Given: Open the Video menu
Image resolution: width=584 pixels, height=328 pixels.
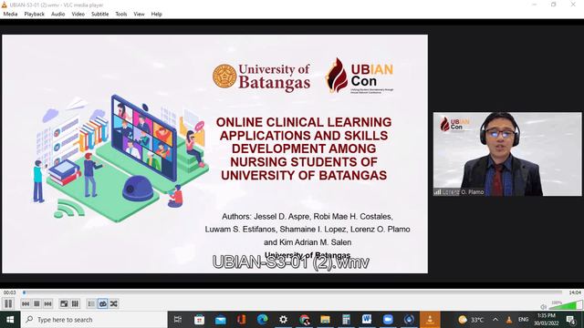Looking at the screenshot, I should point(78,15).
